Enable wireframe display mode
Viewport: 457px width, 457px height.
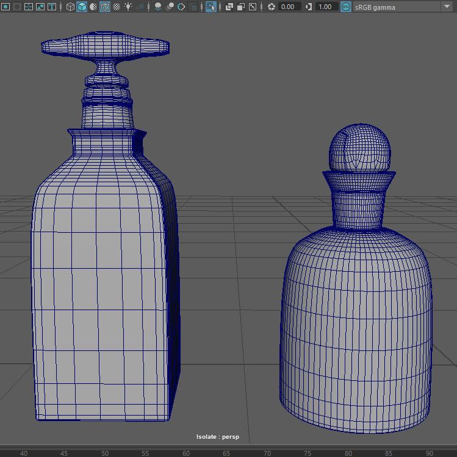tap(70, 7)
